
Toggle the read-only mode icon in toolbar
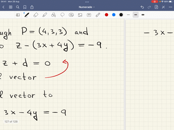[x=18, y=15]
